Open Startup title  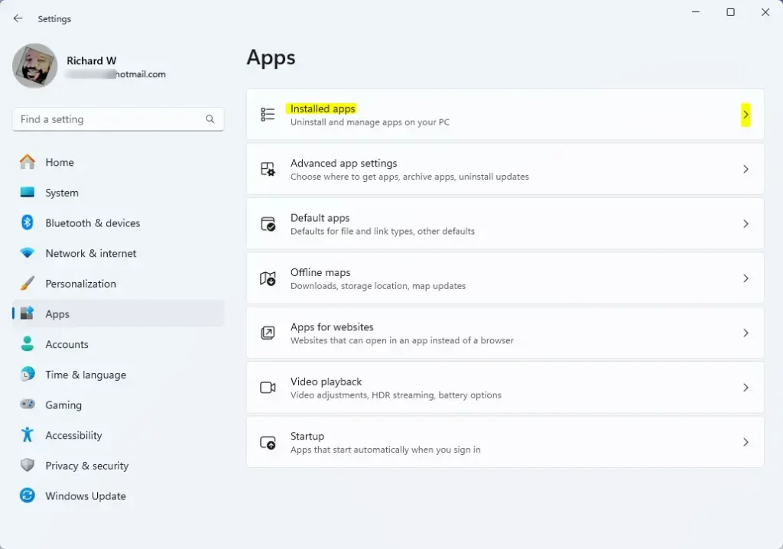click(x=307, y=436)
